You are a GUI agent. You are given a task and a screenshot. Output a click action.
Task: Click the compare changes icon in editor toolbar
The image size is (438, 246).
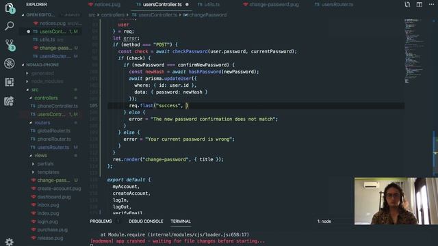407,5
